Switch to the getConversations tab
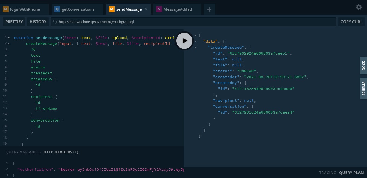Viewport: 367px width, 178px height. pos(78,9)
